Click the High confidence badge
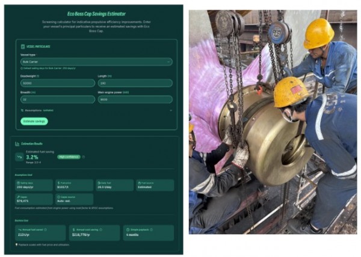This screenshot has width=361, height=257. (x=69, y=157)
